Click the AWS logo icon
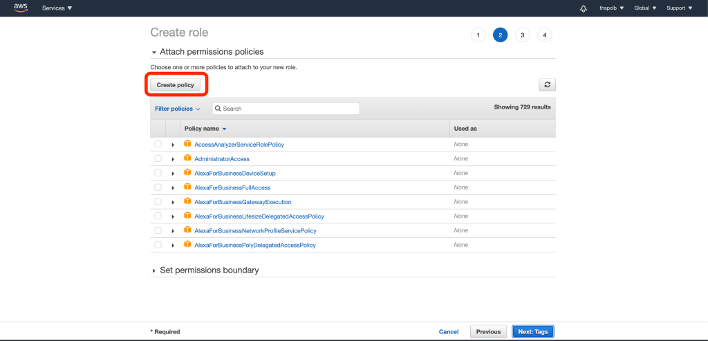The height and width of the screenshot is (341, 708). (20, 8)
